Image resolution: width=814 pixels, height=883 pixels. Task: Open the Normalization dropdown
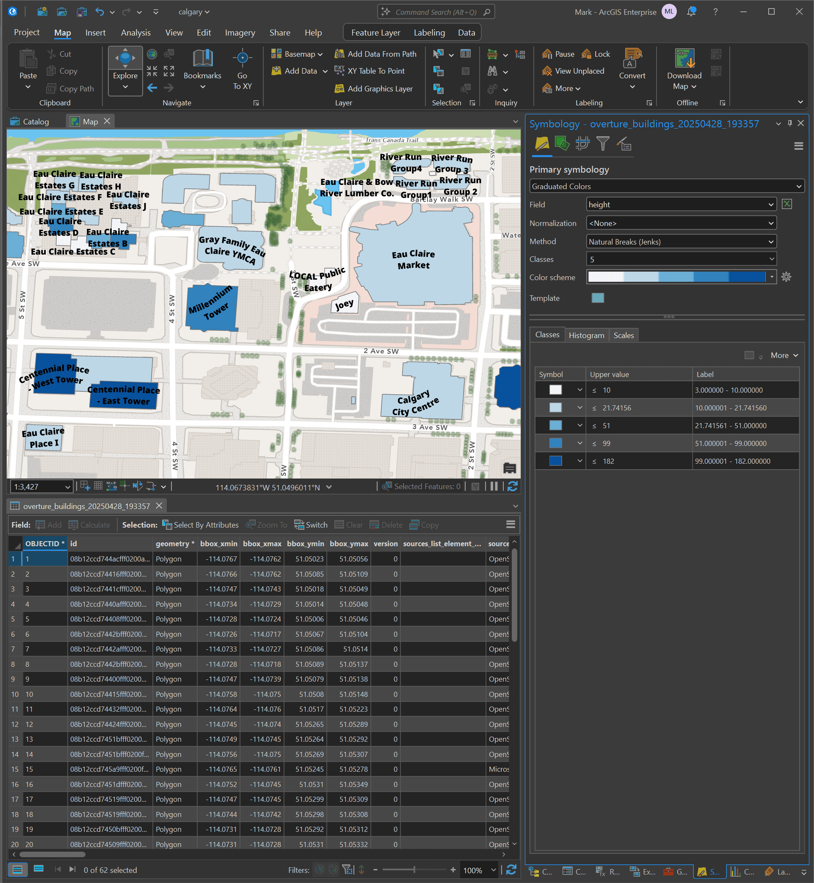click(681, 223)
